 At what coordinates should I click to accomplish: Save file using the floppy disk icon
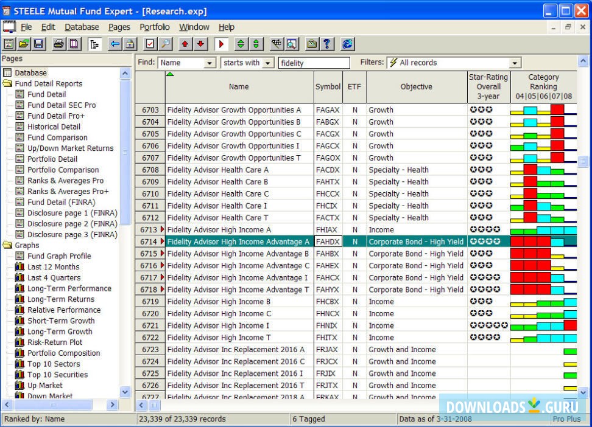pyautogui.click(x=38, y=44)
